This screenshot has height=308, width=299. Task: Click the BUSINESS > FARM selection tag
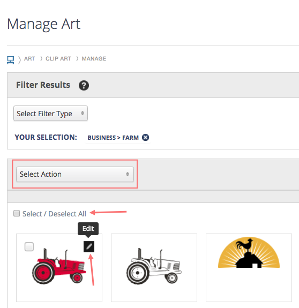coord(113,138)
